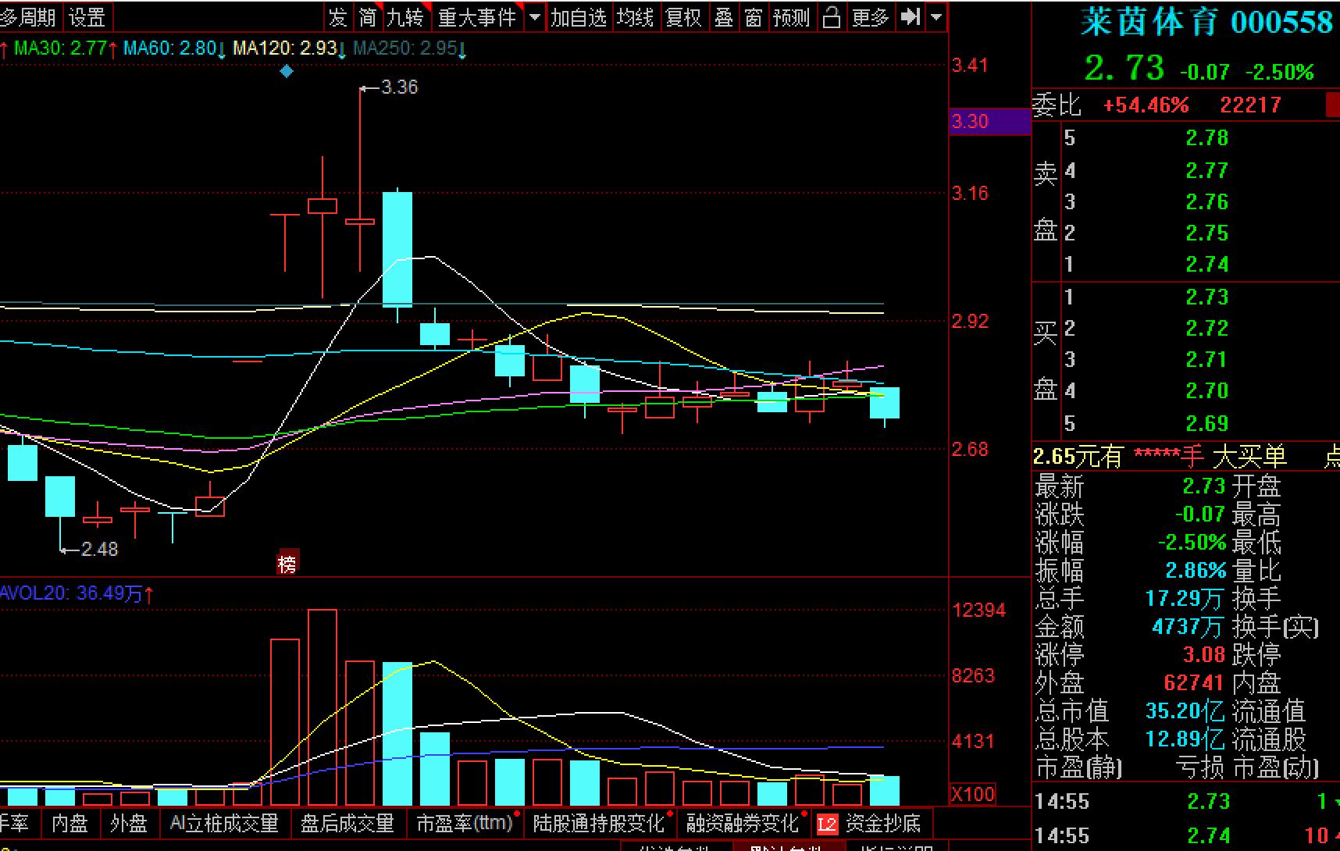Open the 融资融券变化 tab
The image size is (1340, 851).
(743, 824)
